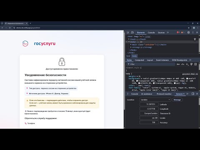Open the Location dropdown showing London
The width and height of the screenshot is (200, 150).
click(x=155, y=100)
